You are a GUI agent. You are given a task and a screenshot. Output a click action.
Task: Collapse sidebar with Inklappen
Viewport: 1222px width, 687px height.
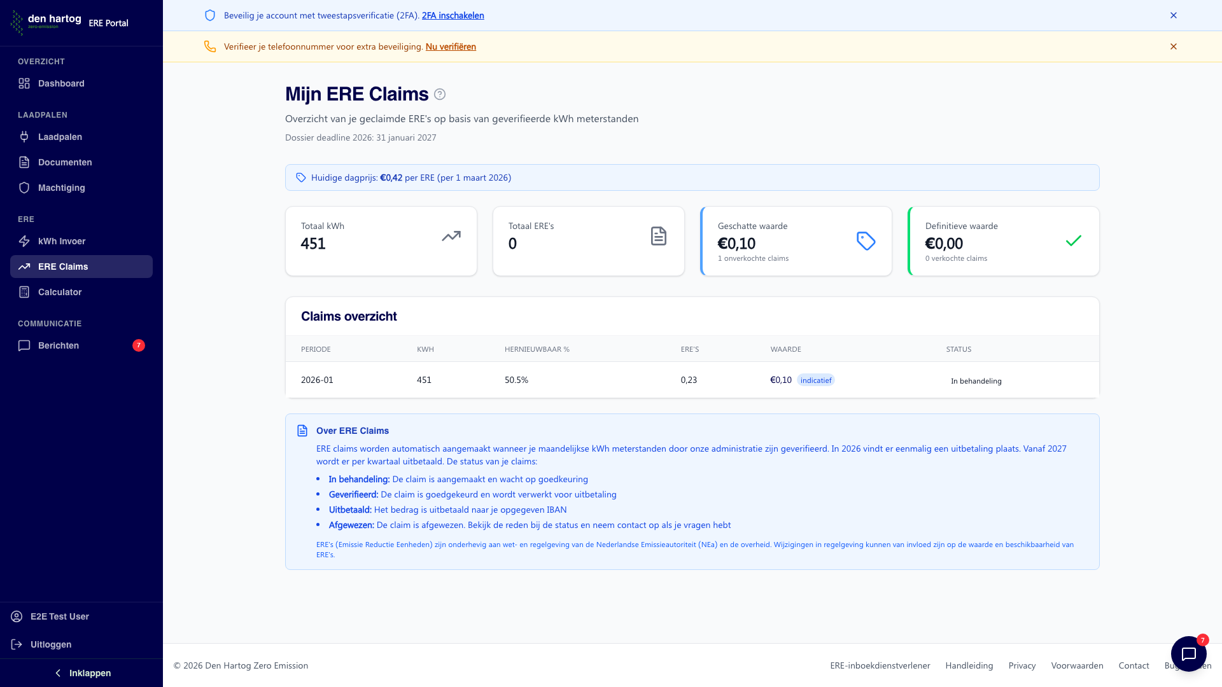click(x=81, y=673)
